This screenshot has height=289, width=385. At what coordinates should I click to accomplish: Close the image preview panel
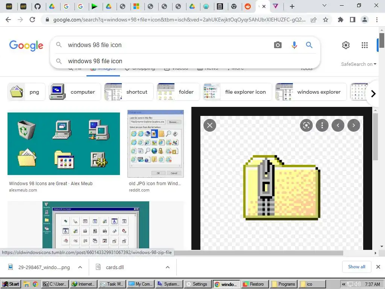210,125
